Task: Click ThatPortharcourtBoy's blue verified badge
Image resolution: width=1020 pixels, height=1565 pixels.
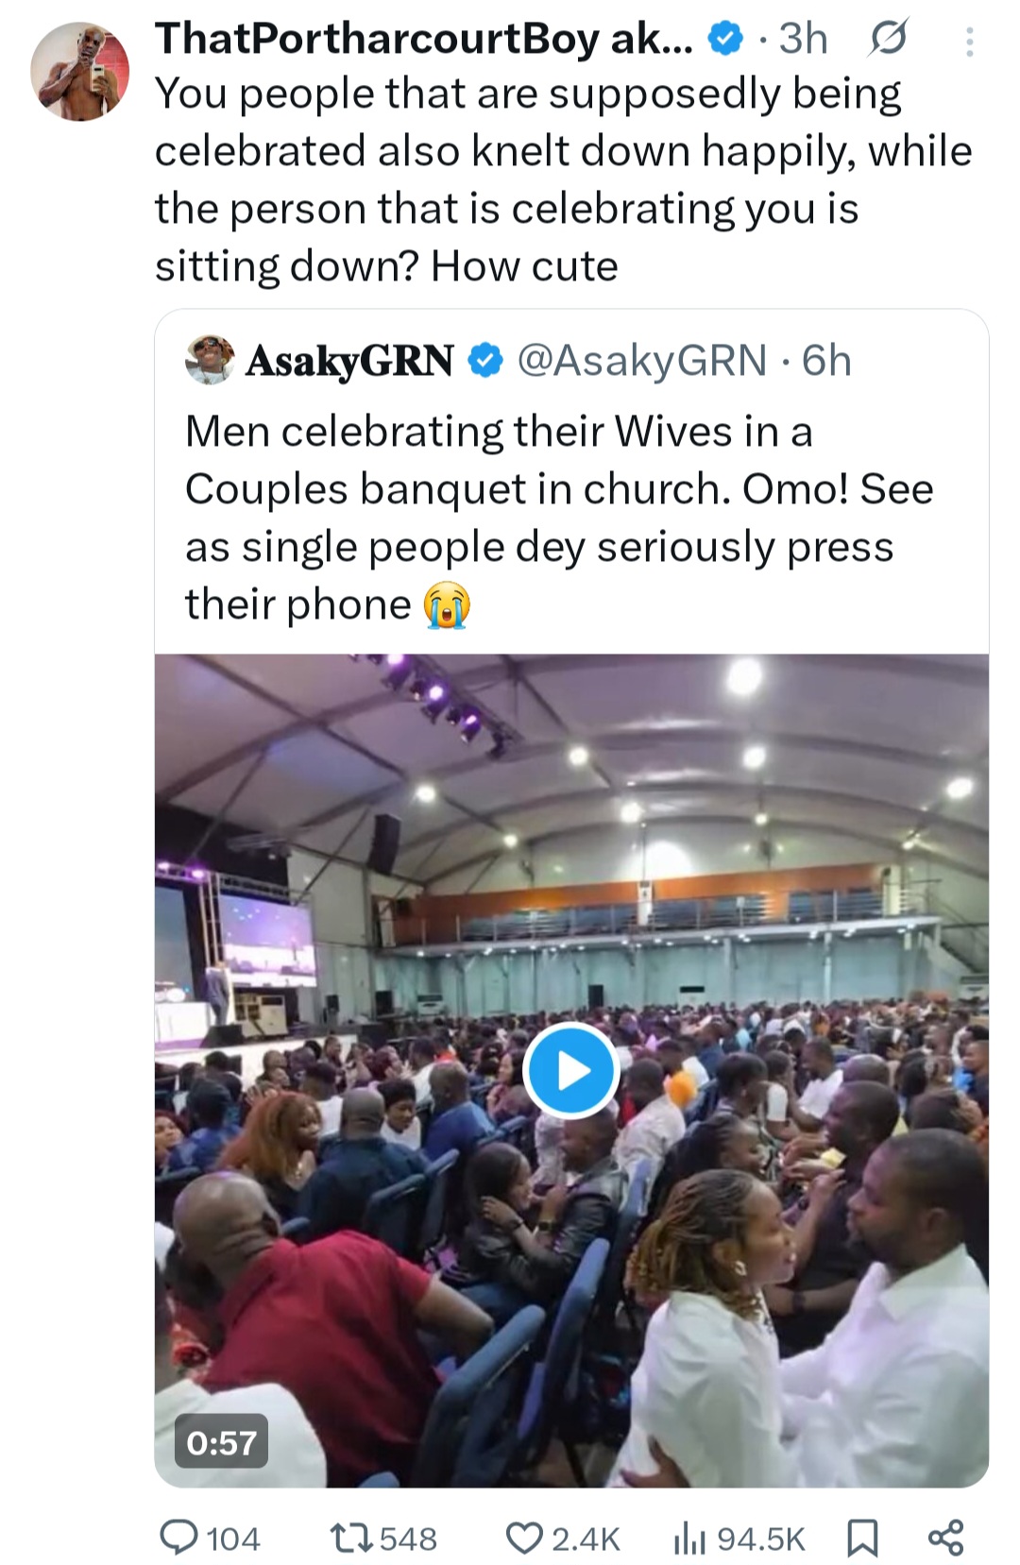Action: click(725, 40)
